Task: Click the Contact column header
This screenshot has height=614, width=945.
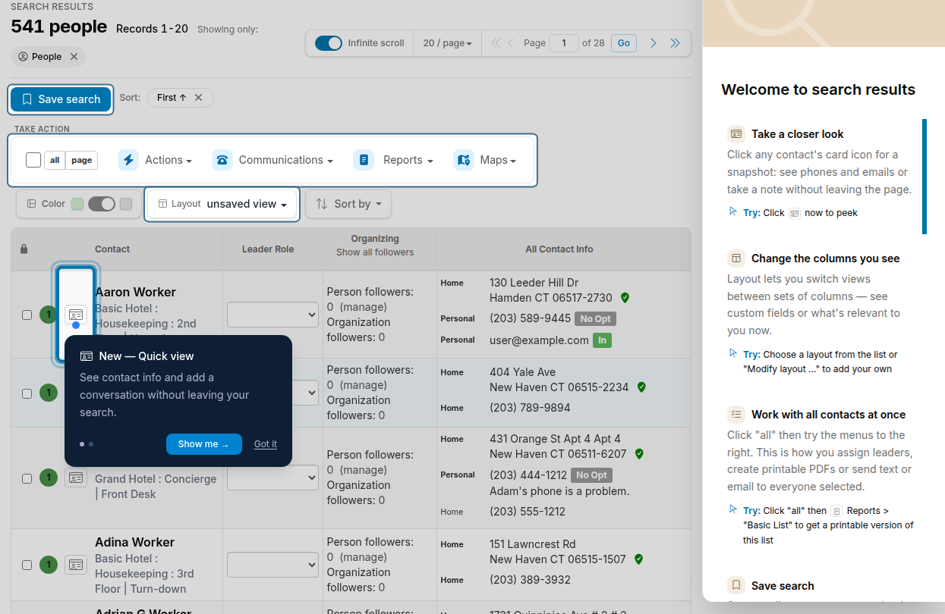Action: 112,249
